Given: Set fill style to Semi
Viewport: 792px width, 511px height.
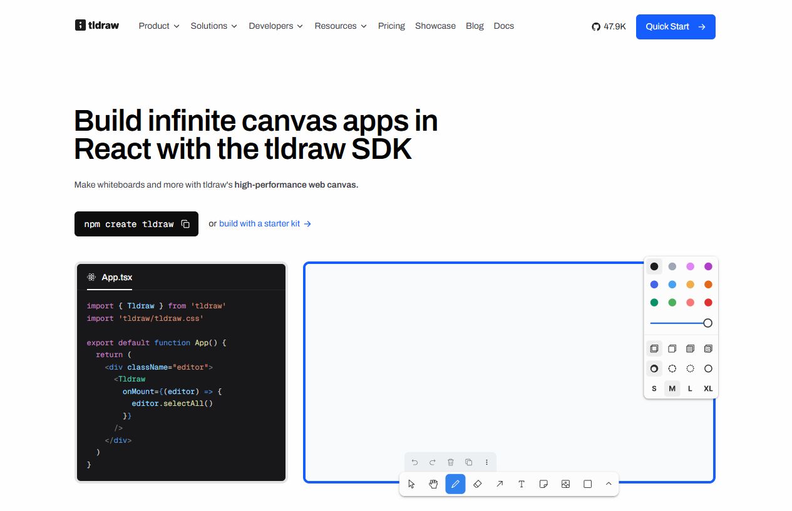Looking at the screenshot, I should 672,348.
